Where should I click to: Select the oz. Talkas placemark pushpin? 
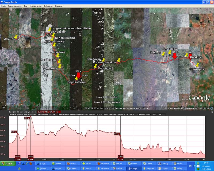(170, 52)
